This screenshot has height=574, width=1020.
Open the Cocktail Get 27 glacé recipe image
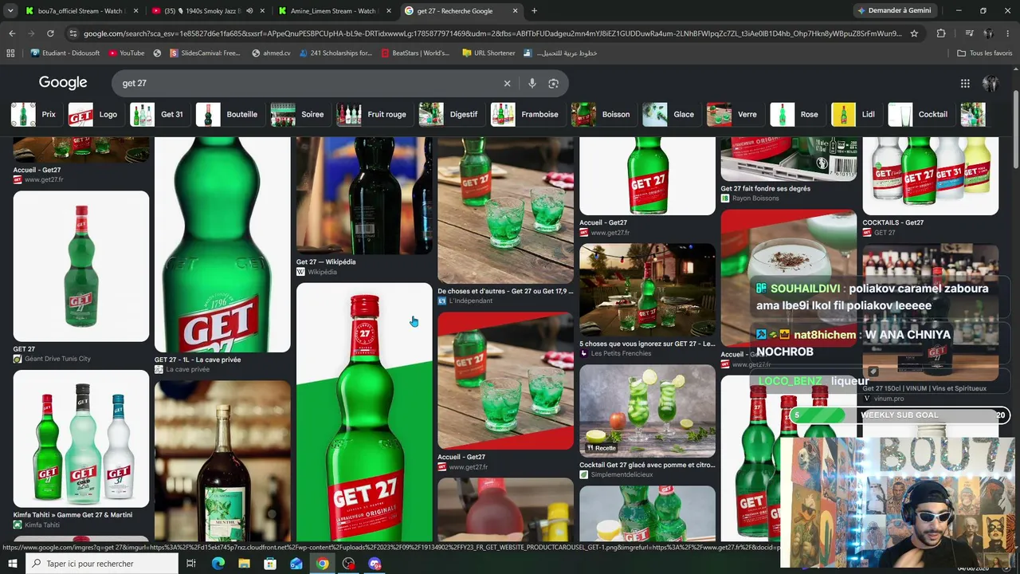pos(647,410)
